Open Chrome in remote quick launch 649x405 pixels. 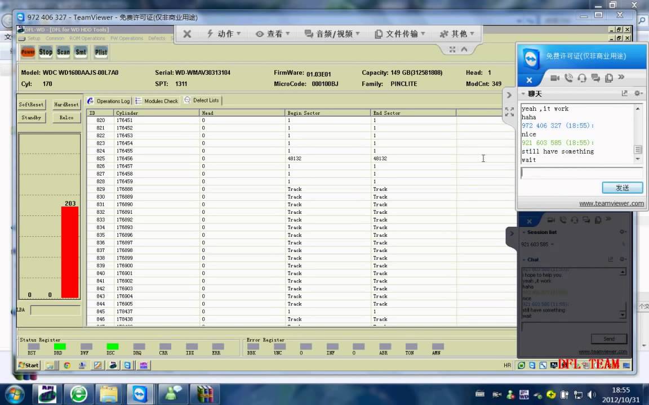(66, 365)
